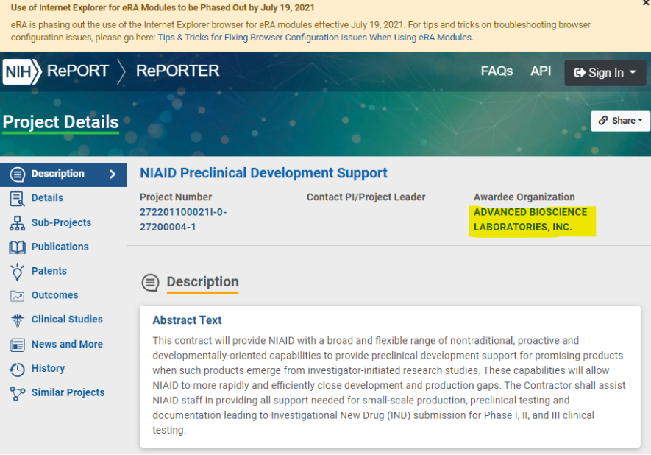
Task: Click the Awardee Organization label
Action: [524, 197]
